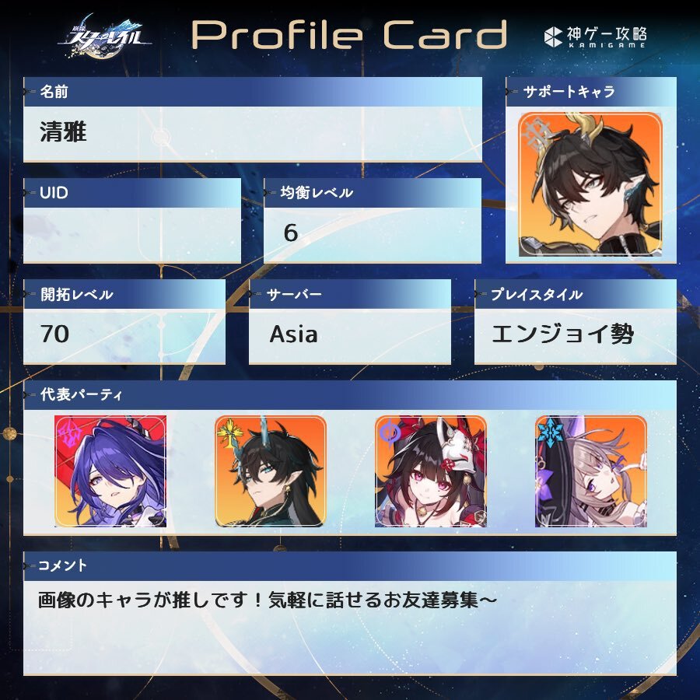This screenshot has width=700, height=700.
Task: Click the Profile Card title
Action: point(349,35)
